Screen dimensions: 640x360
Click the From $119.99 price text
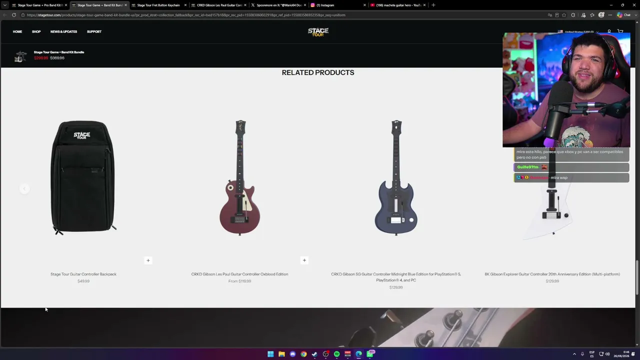(x=239, y=281)
